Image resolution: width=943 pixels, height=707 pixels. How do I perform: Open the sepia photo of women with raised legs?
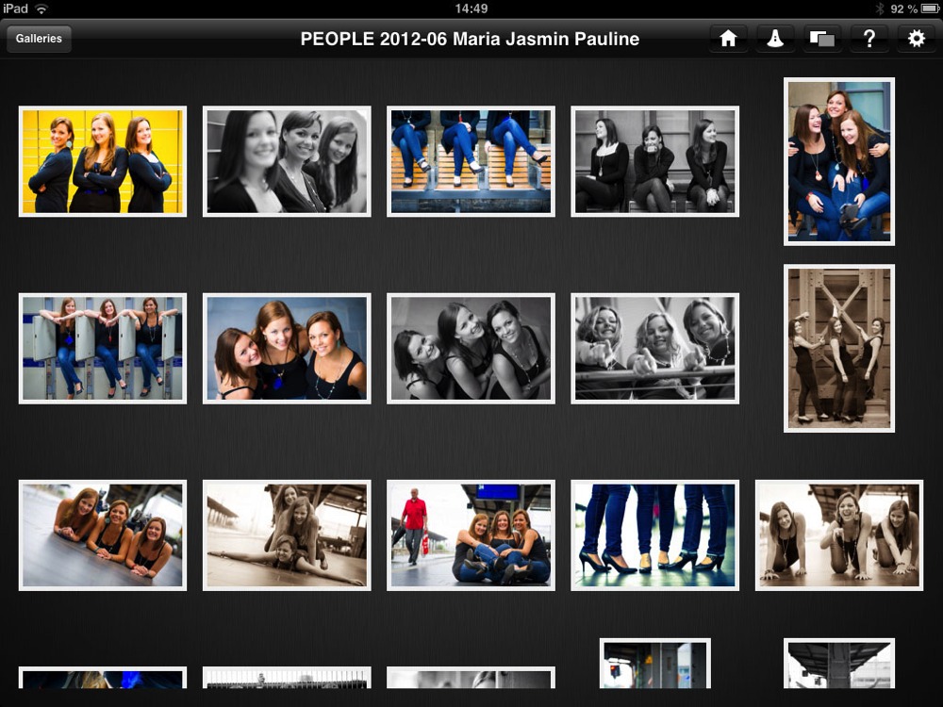pos(839,348)
